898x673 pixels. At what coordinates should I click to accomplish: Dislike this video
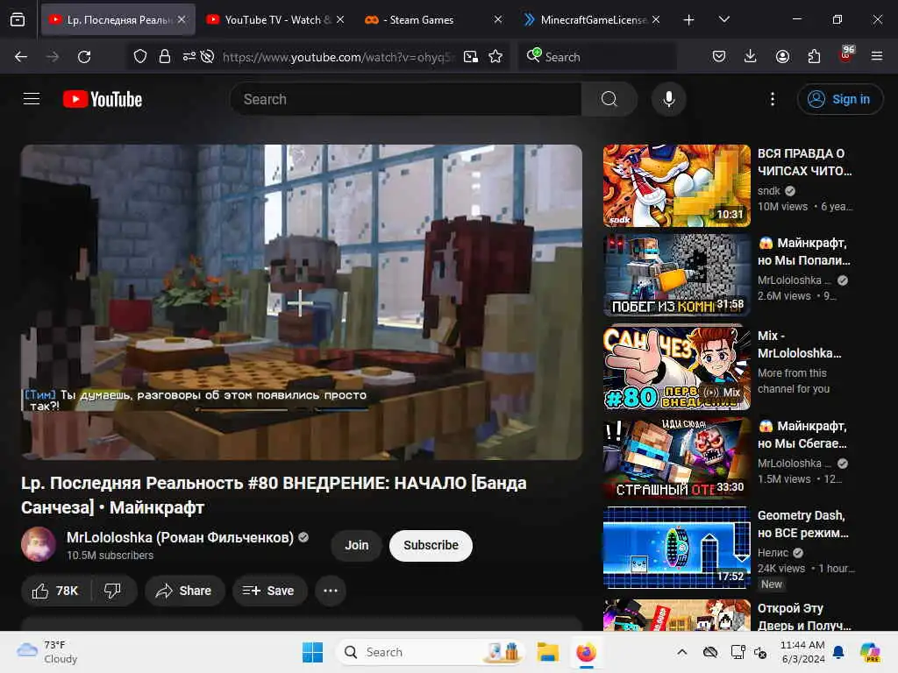click(x=113, y=591)
